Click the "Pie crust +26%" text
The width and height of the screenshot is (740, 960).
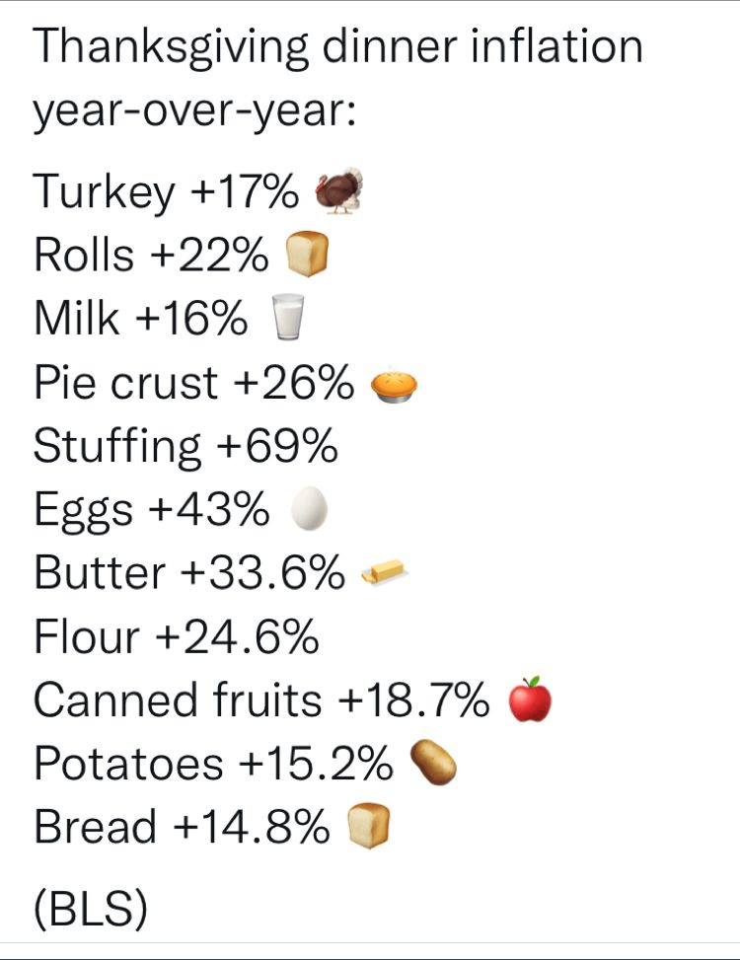pos(193,384)
